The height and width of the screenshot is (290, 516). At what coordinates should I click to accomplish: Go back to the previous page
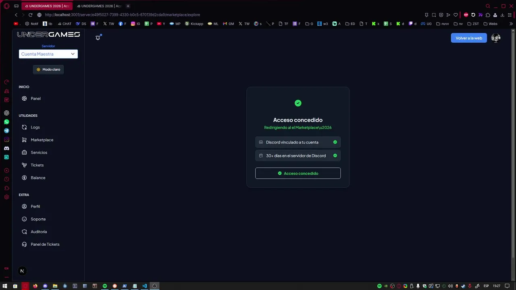pyautogui.click(x=16, y=15)
